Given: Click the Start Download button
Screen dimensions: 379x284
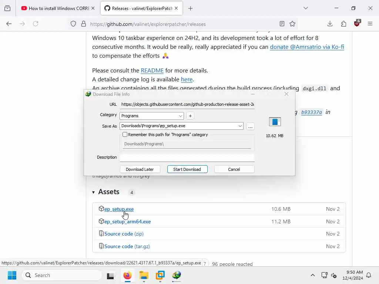Looking at the screenshot, I should pyautogui.click(x=187, y=169).
